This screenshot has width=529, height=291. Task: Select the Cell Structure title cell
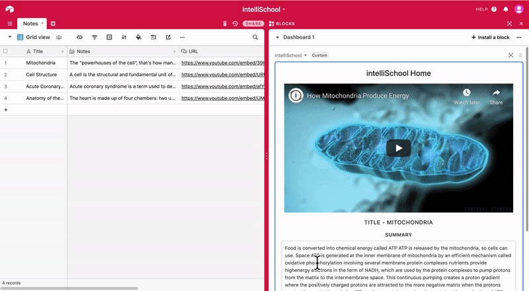pos(42,75)
